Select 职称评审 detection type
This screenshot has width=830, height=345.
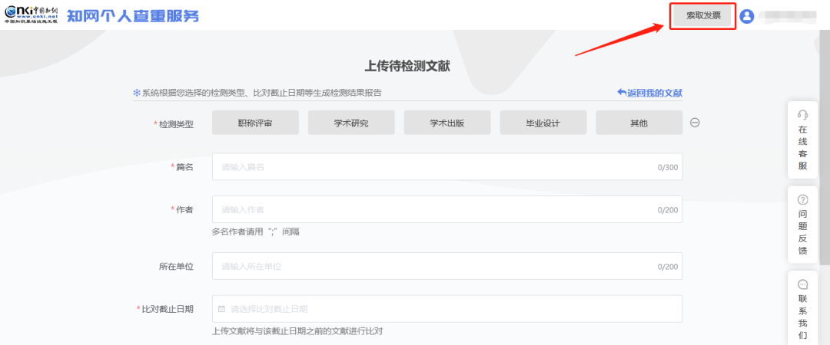click(255, 123)
